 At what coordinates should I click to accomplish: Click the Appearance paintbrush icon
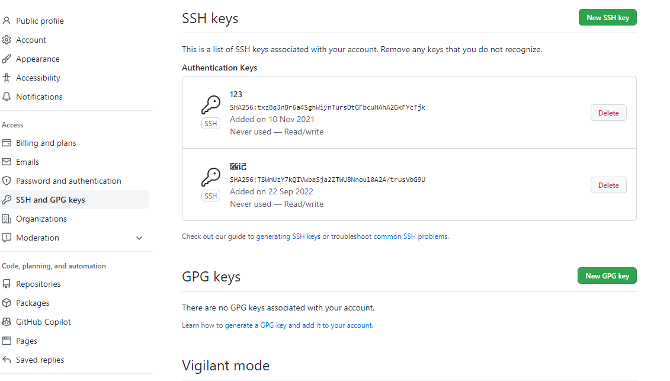[x=7, y=59]
